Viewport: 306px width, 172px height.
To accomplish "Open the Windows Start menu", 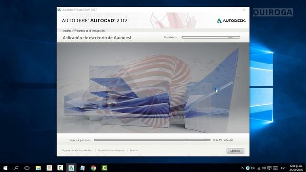I will (5, 168).
